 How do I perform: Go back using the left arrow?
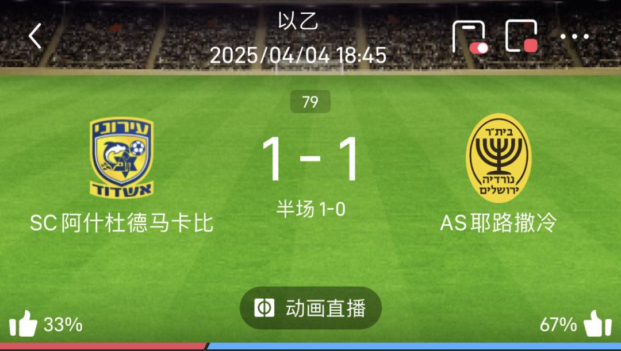point(35,36)
